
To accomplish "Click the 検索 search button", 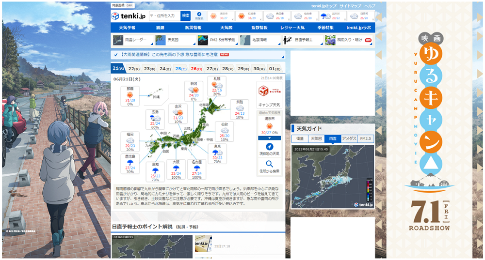I will 186,16.
